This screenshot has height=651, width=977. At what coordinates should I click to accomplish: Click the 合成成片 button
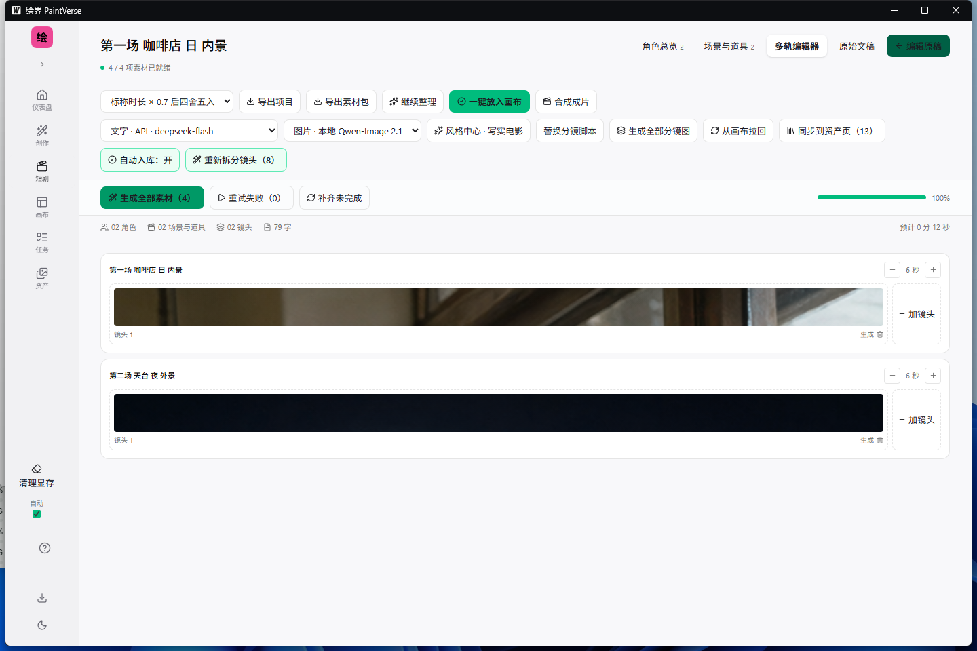pos(566,102)
